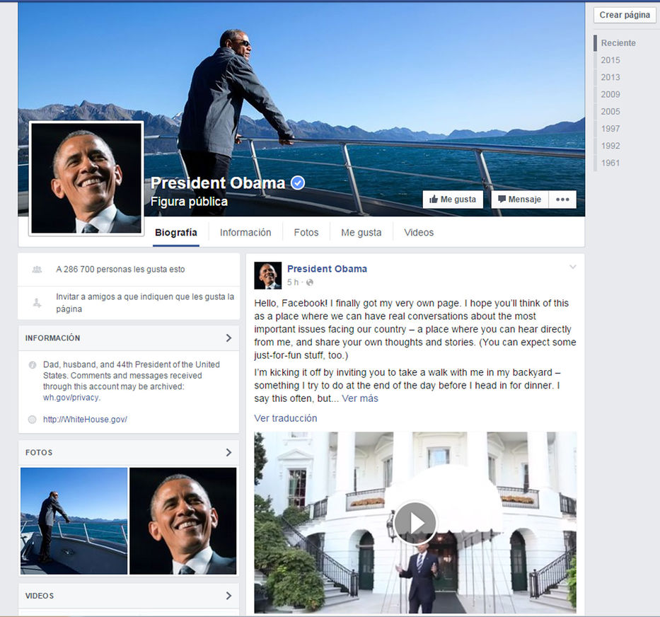Click the Me gusta like button

click(453, 200)
